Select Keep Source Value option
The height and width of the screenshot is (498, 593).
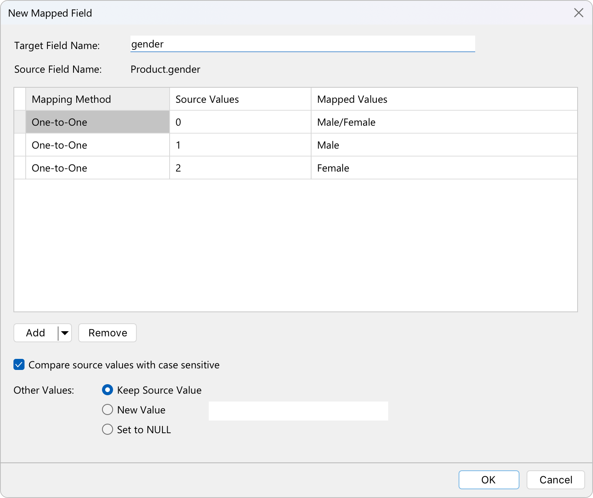(x=108, y=390)
